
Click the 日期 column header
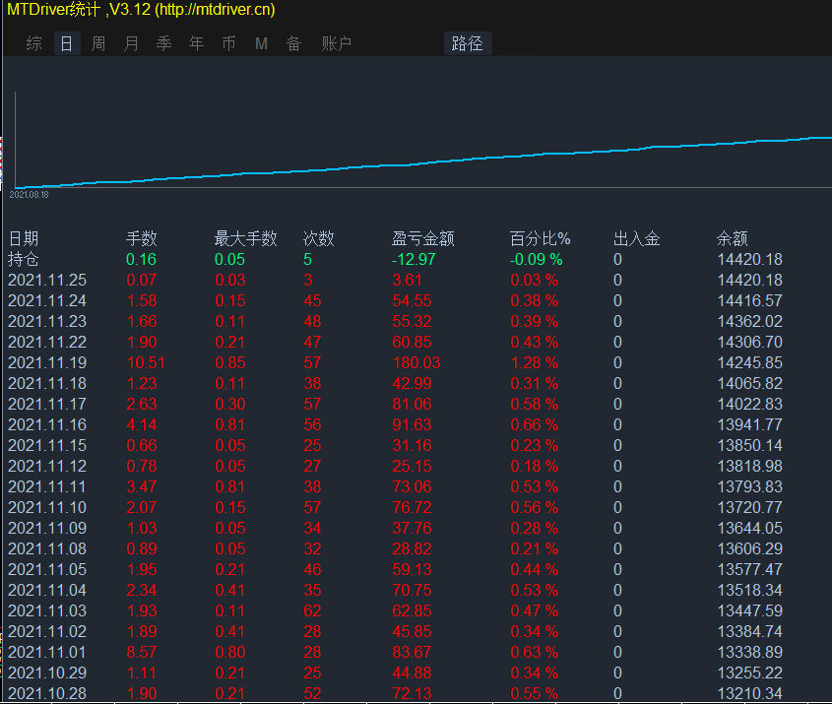pyautogui.click(x=24, y=238)
